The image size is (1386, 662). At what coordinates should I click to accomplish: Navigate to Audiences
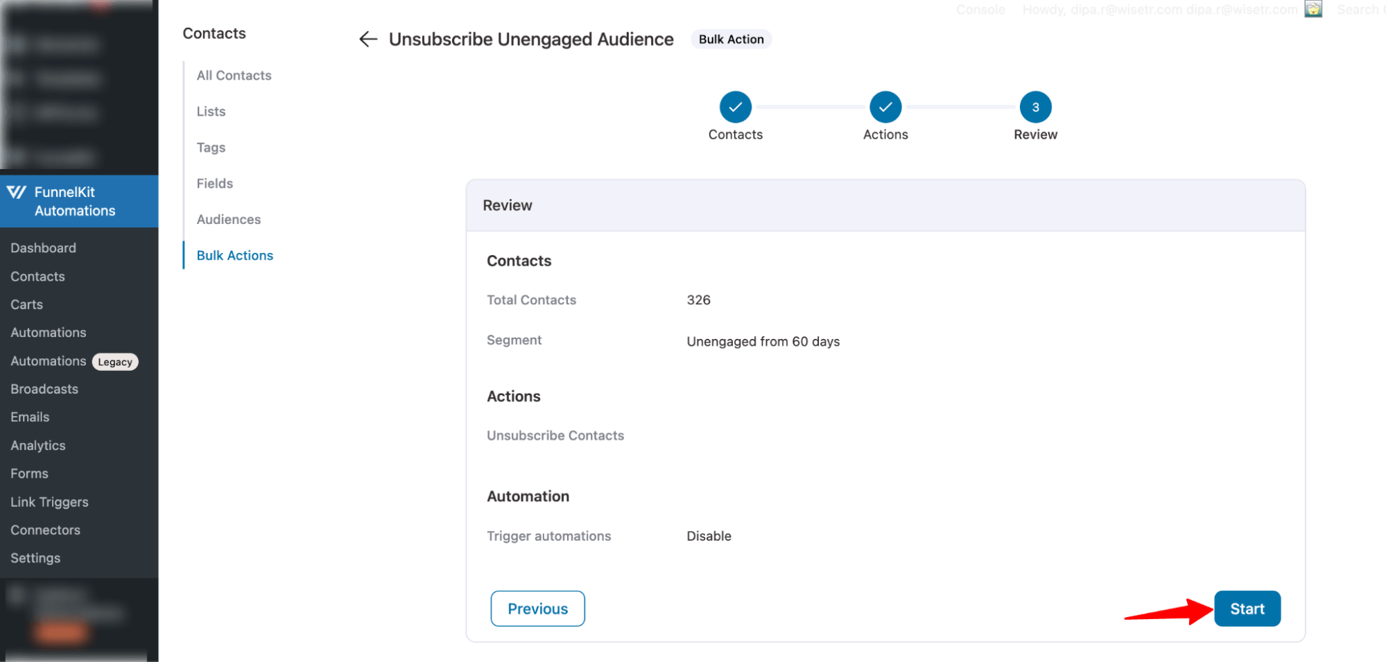tap(228, 220)
